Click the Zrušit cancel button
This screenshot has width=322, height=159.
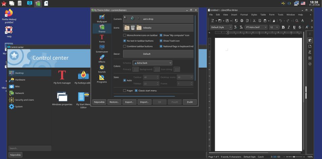pyautogui.click(x=190, y=102)
